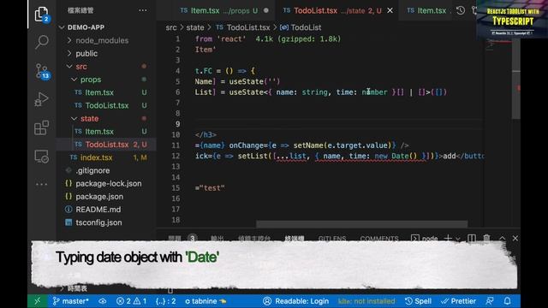Click line number 9 in the gutter

[177, 124]
